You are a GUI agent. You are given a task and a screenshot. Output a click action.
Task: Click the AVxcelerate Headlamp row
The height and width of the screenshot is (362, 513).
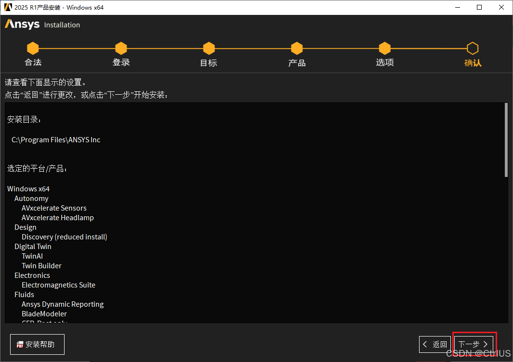[58, 218]
